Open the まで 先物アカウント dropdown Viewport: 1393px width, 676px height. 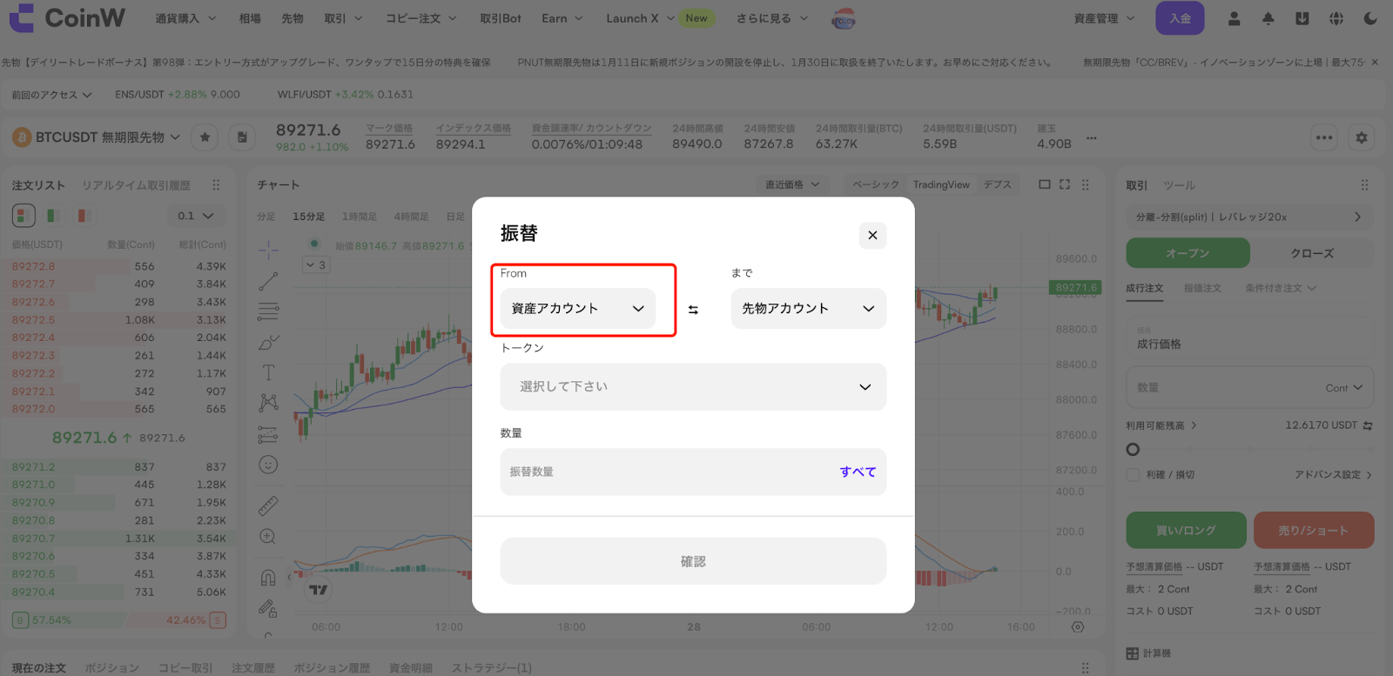(808, 309)
